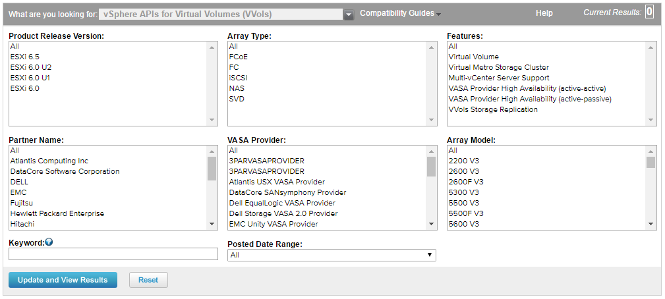This screenshot has height=299, width=665.
Task: Select 2600F V3 array model
Action: (x=546, y=182)
